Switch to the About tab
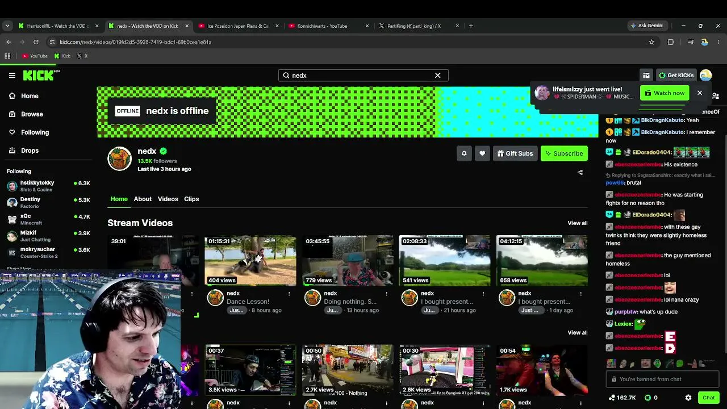This screenshot has height=409, width=727. [143, 199]
